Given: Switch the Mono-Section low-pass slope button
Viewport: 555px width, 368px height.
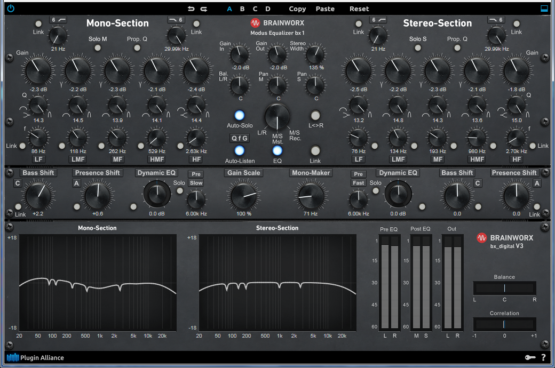Looking at the screenshot, I should click(176, 20).
